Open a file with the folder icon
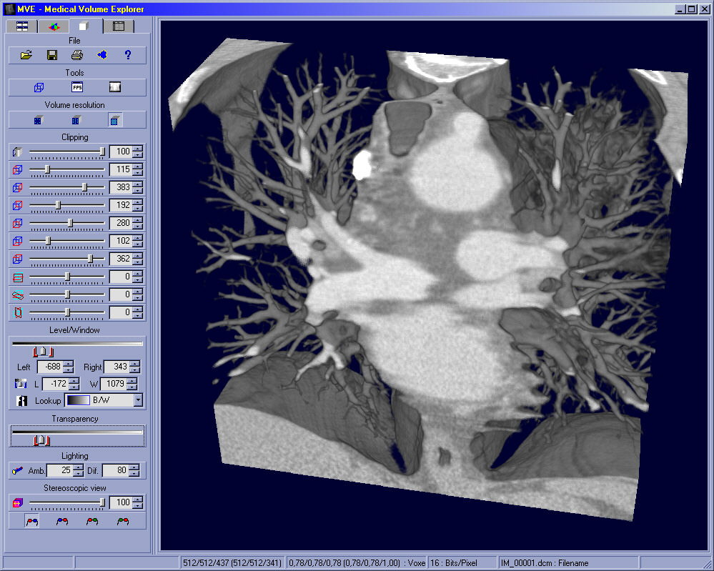 pyautogui.click(x=26, y=55)
